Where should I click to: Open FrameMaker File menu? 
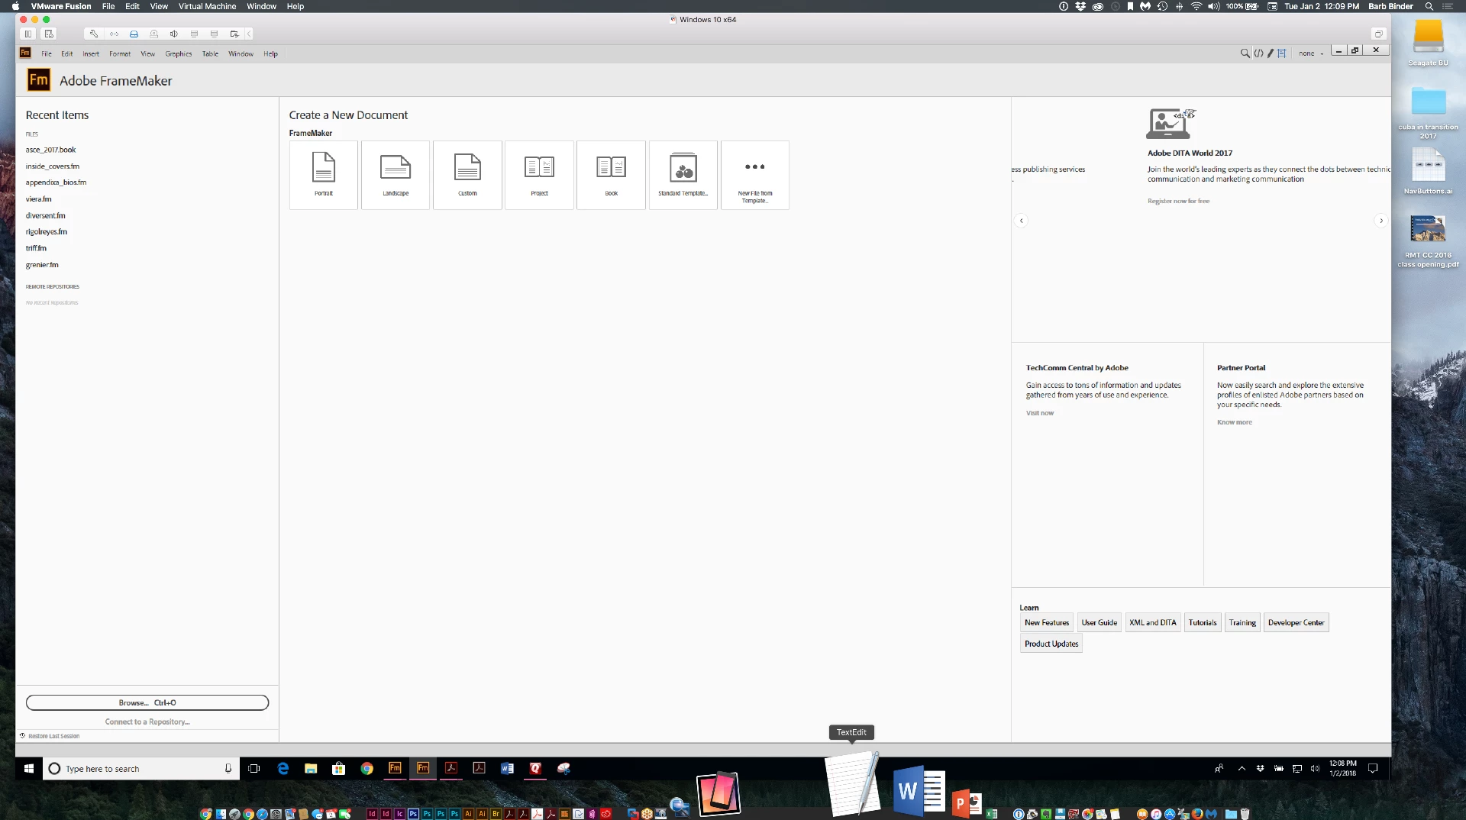point(47,54)
